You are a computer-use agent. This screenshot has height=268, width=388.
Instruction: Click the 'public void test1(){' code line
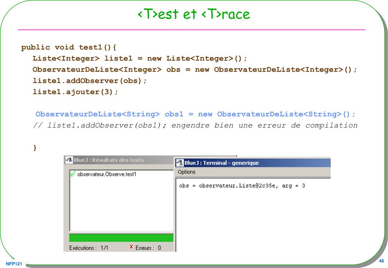point(69,47)
